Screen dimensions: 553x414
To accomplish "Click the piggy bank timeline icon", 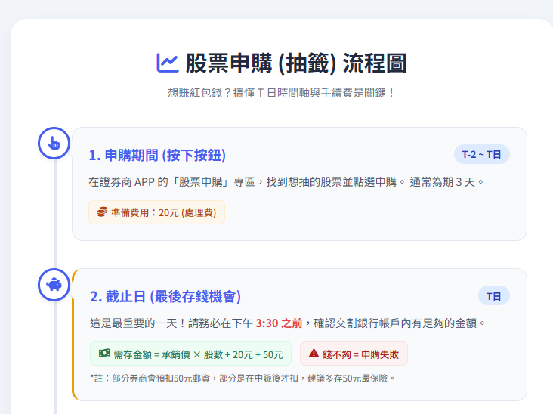I will [54, 285].
